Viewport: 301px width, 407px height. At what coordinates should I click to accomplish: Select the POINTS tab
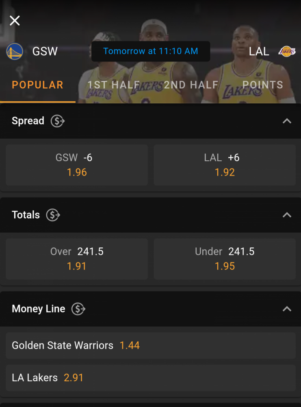point(263,85)
